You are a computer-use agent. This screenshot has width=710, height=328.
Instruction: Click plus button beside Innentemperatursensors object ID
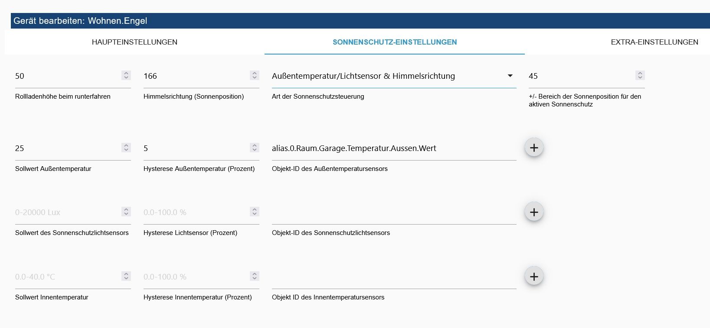[534, 277]
